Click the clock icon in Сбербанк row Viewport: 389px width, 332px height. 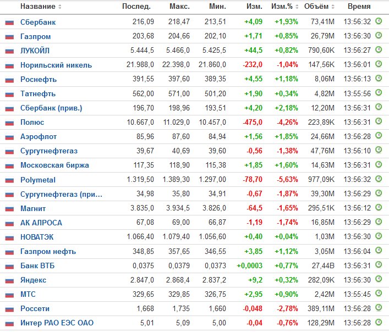pos(379,21)
